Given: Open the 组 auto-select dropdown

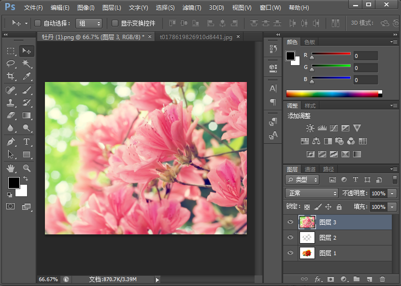Looking at the screenshot, I should (x=89, y=24).
